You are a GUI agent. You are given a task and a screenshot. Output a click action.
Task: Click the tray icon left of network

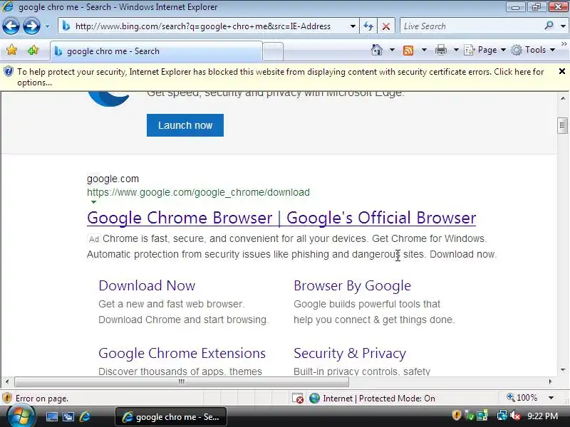point(482,416)
